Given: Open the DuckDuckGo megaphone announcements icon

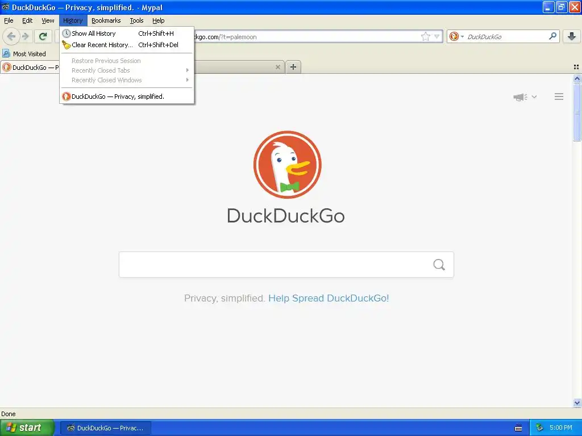Looking at the screenshot, I should 521,97.
